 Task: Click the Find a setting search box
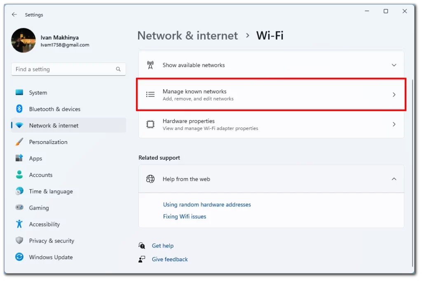pos(69,69)
